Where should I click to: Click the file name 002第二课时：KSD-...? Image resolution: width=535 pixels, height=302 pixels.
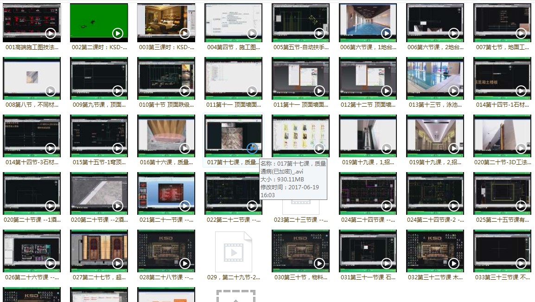tap(99, 47)
